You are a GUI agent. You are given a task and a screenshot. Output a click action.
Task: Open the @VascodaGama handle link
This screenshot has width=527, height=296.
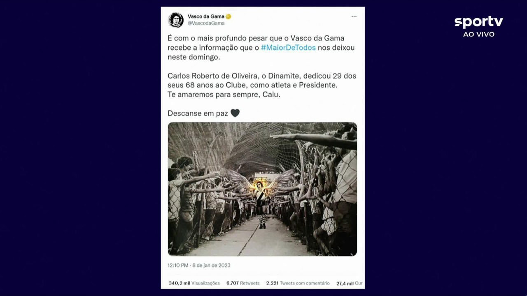pyautogui.click(x=206, y=23)
